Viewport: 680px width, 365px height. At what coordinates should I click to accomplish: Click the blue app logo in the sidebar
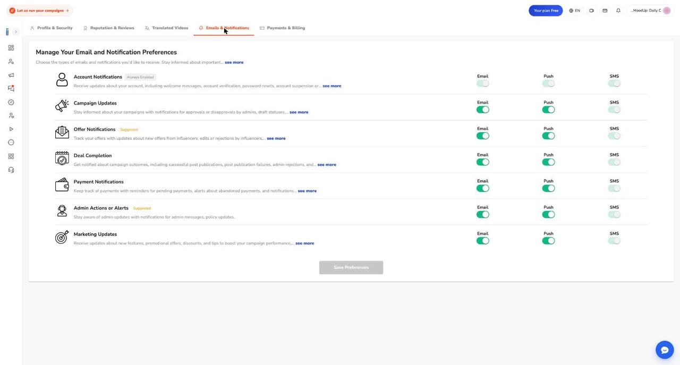tap(7, 32)
